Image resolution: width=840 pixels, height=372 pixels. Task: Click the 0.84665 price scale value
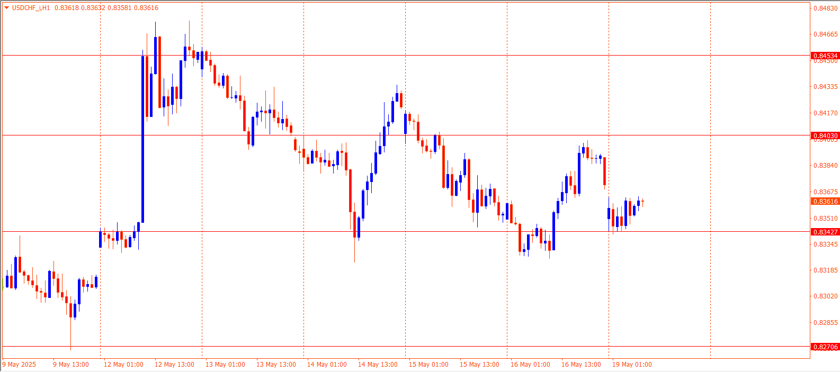pos(826,34)
